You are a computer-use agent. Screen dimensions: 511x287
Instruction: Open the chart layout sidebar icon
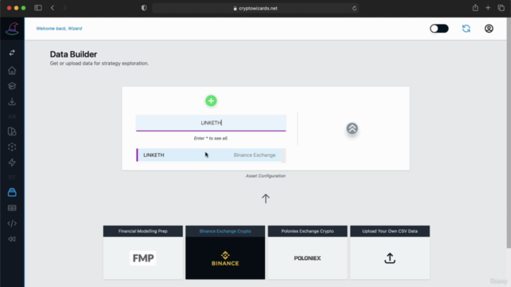(12, 132)
